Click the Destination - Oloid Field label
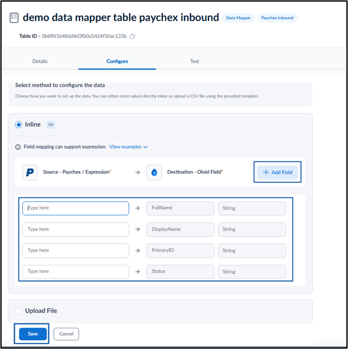 point(195,172)
